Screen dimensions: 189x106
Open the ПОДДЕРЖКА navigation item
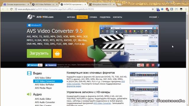click(x=105, y=17)
